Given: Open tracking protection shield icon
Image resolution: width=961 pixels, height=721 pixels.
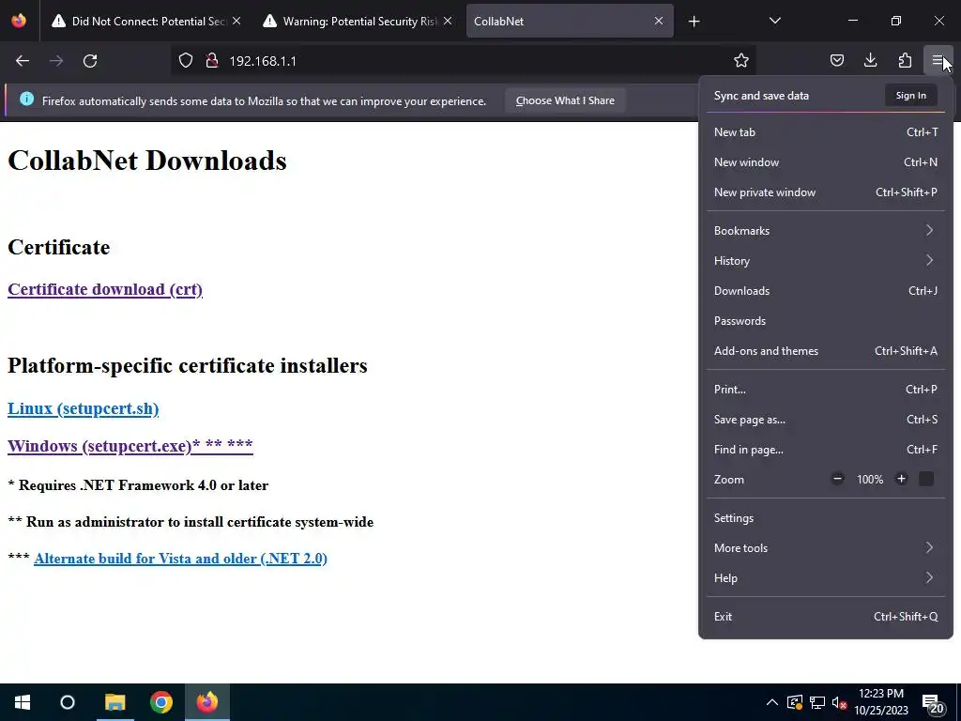Looking at the screenshot, I should click(186, 61).
